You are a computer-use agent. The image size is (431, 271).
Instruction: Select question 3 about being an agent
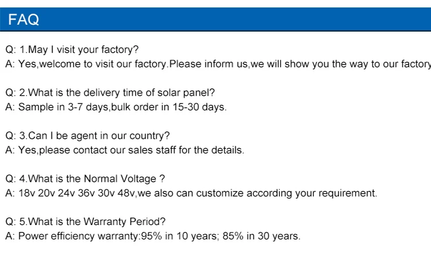87,136
